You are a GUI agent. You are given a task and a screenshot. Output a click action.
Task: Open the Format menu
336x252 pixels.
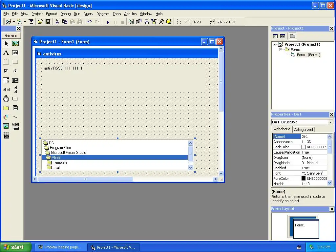point(52,14)
